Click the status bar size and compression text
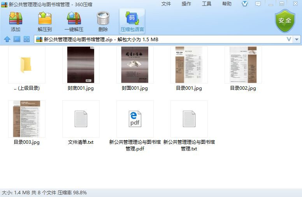 44,193
